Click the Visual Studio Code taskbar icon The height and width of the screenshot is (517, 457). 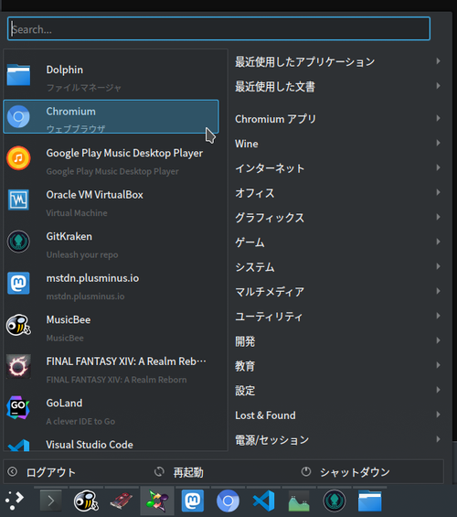coord(264,501)
